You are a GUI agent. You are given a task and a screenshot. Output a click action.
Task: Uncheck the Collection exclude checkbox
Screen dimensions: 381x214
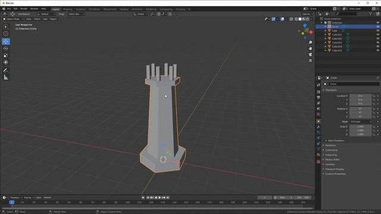pos(326,23)
